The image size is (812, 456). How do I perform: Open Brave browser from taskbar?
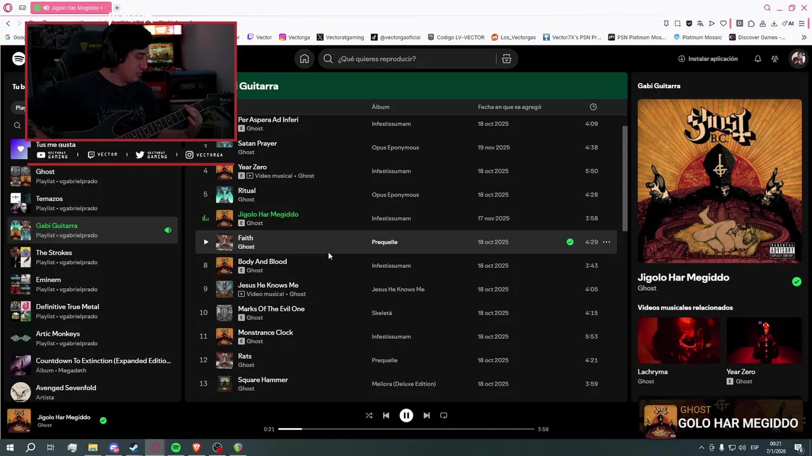pyautogui.click(x=197, y=448)
